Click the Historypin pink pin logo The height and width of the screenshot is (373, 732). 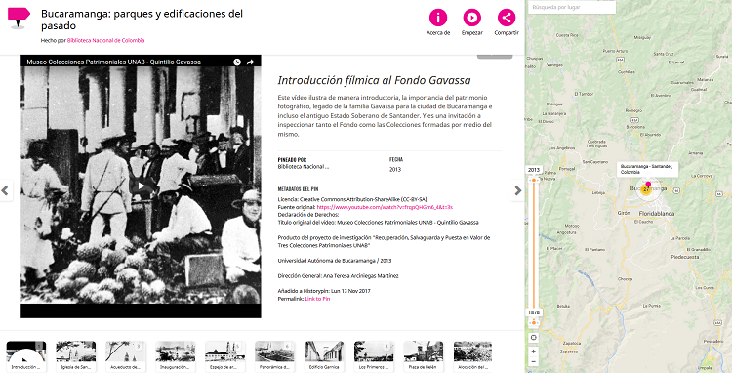[x=19, y=18]
